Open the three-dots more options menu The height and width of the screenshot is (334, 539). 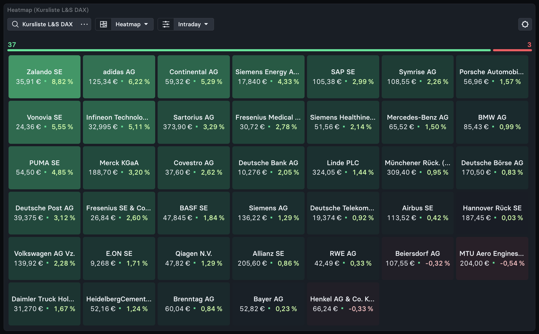point(84,24)
